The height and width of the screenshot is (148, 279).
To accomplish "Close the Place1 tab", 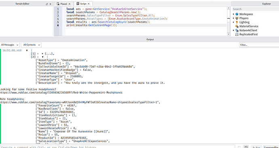I will tap(70, 4).
